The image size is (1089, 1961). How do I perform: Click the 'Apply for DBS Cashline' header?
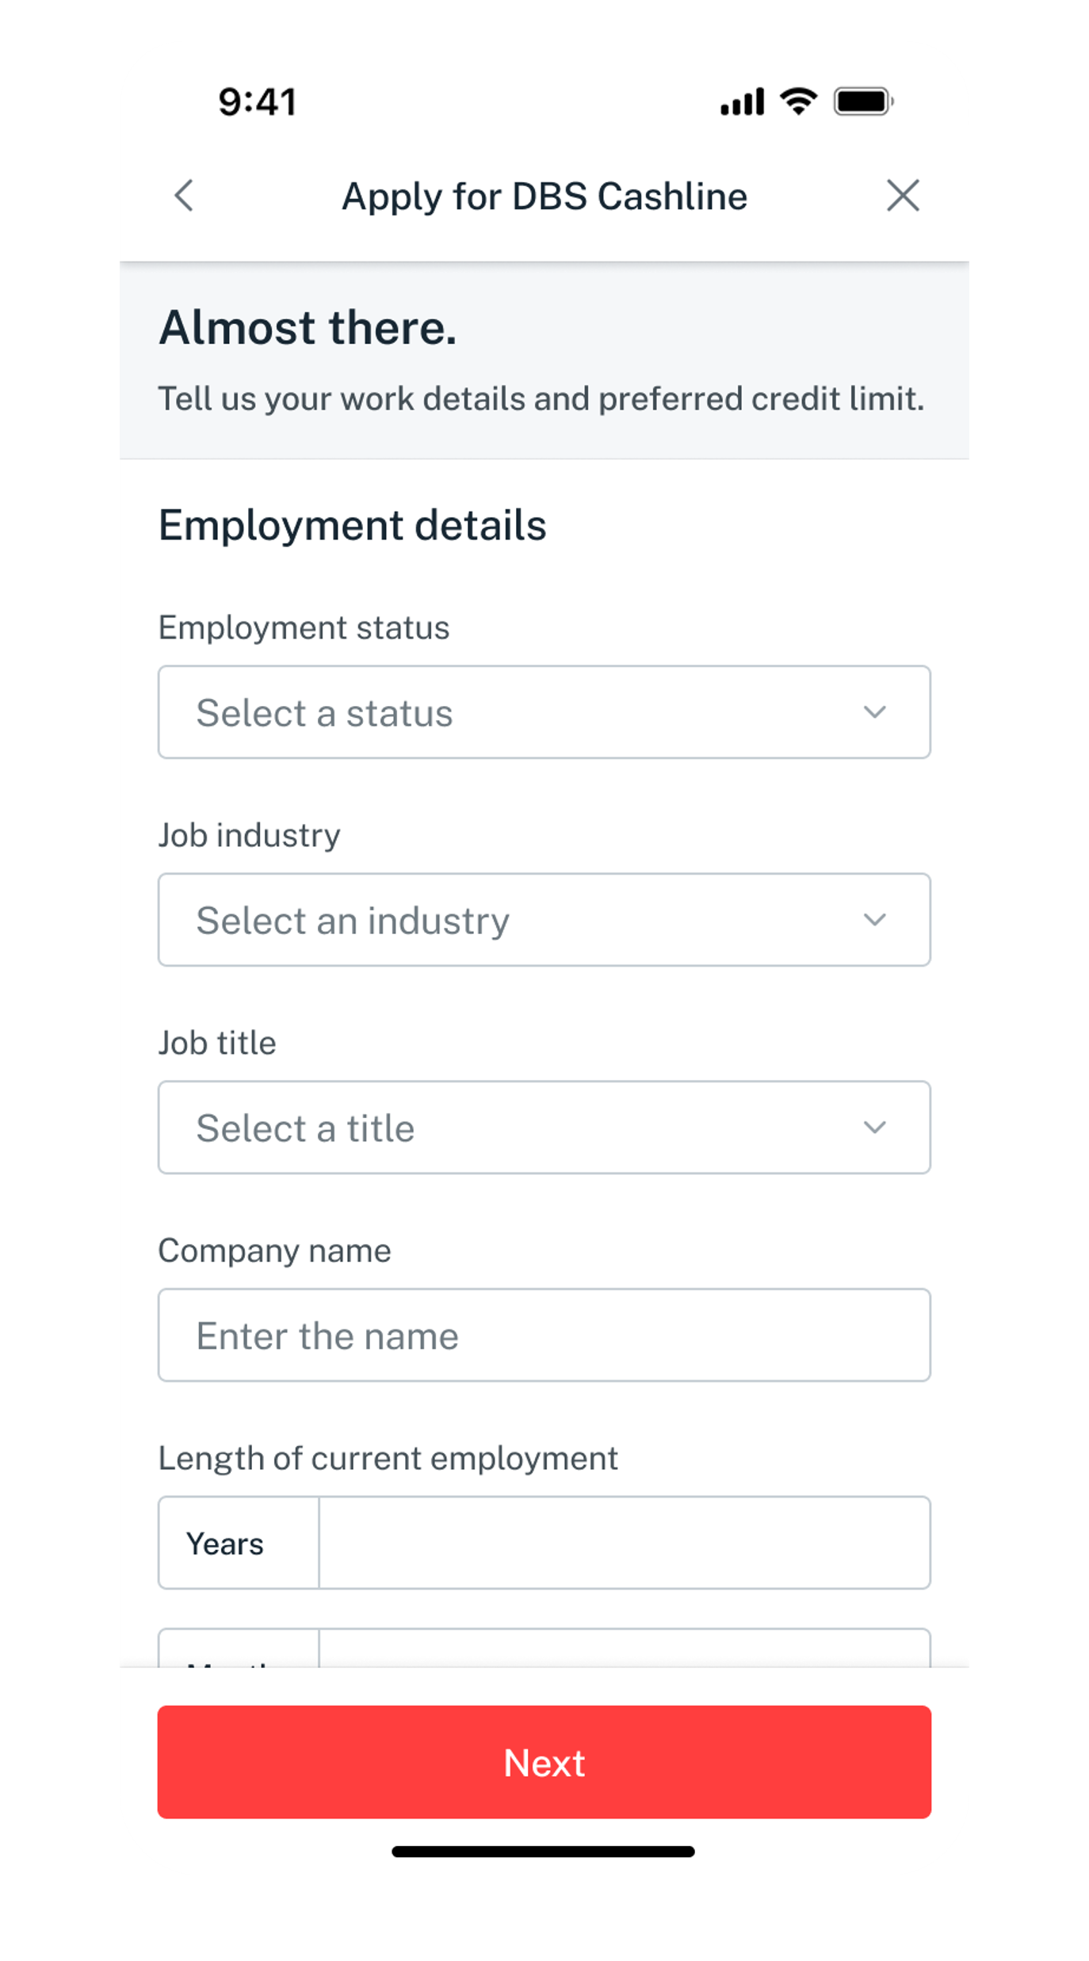click(544, 196)
